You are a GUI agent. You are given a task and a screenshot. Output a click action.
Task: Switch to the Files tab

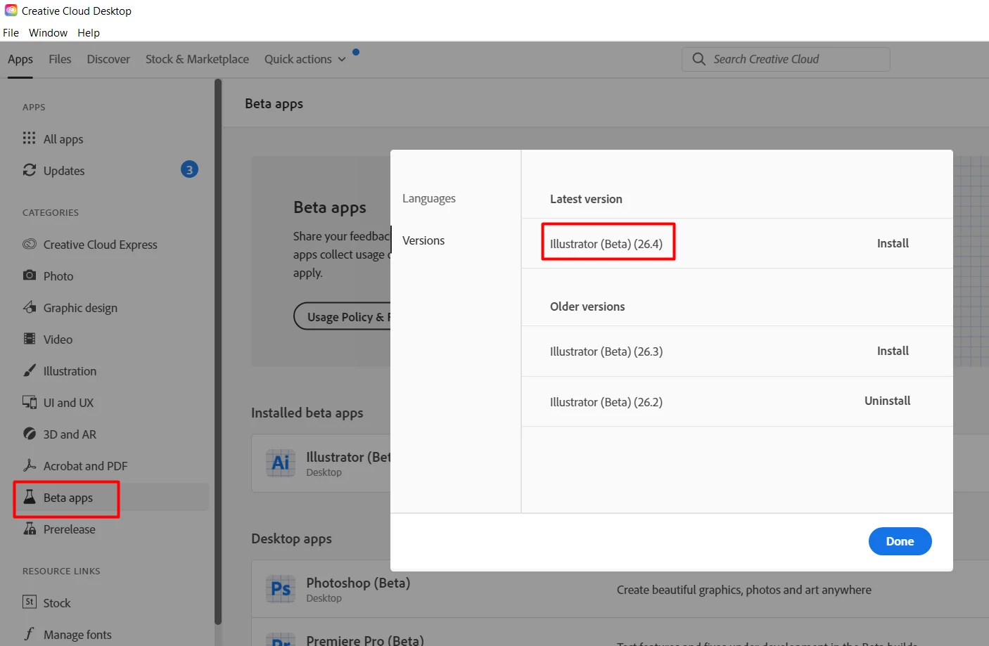coord(60,59)
